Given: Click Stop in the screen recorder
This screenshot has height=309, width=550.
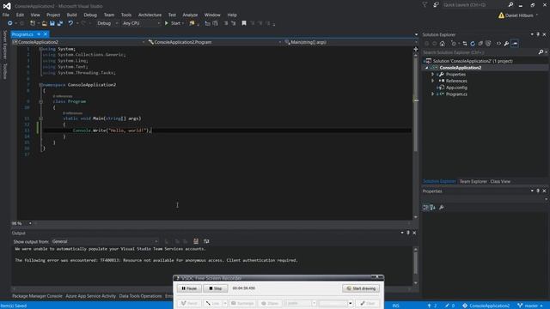Looking at the screenshot, I should tap(216, 288).
